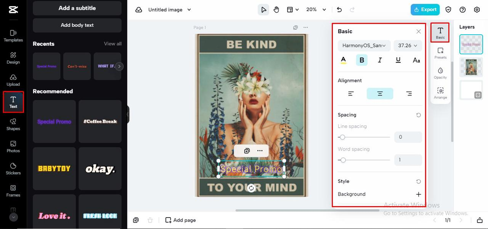
Task: Click Add body text button
Action: (x=77, y=25)
